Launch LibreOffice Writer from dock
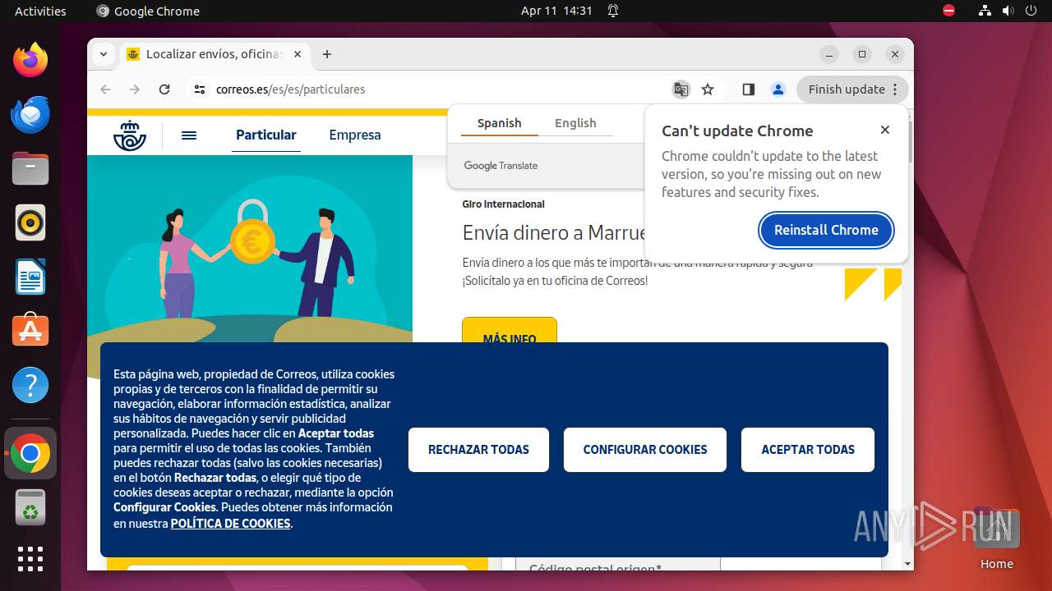The height and width of the screenshot is (591, 1052). tap(30, 277)
